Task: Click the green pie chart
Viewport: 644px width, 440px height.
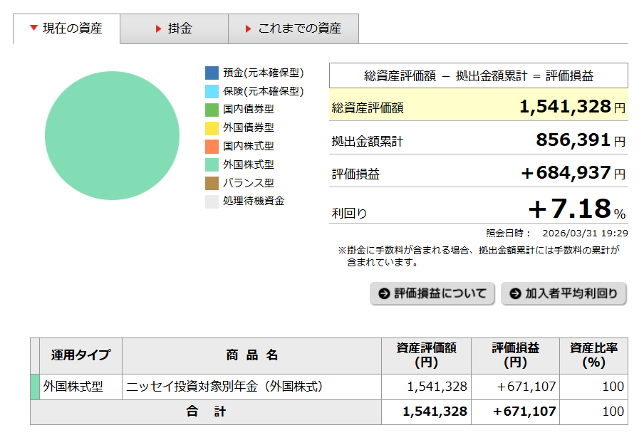Action: pos(112,134)
